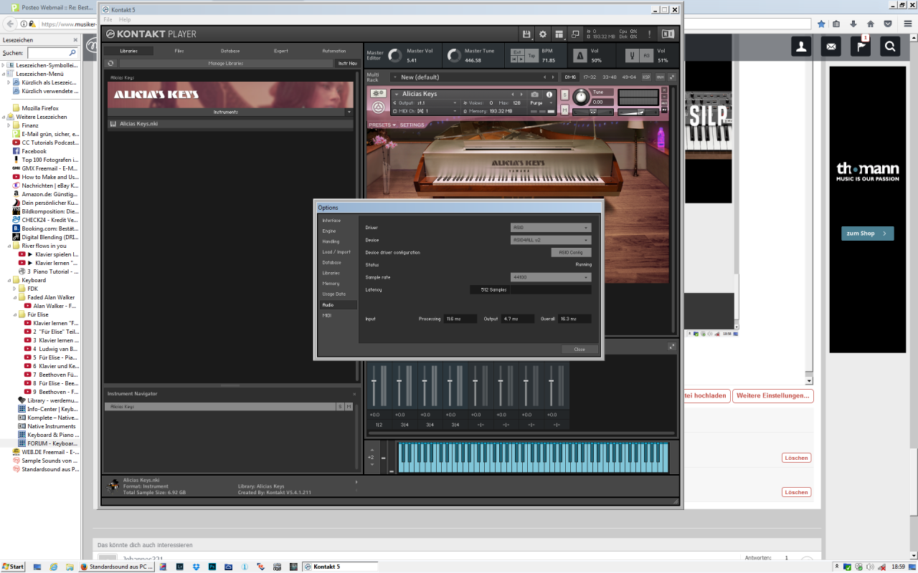Select Interface in the Options sidebar

click(x=338, y=221)
